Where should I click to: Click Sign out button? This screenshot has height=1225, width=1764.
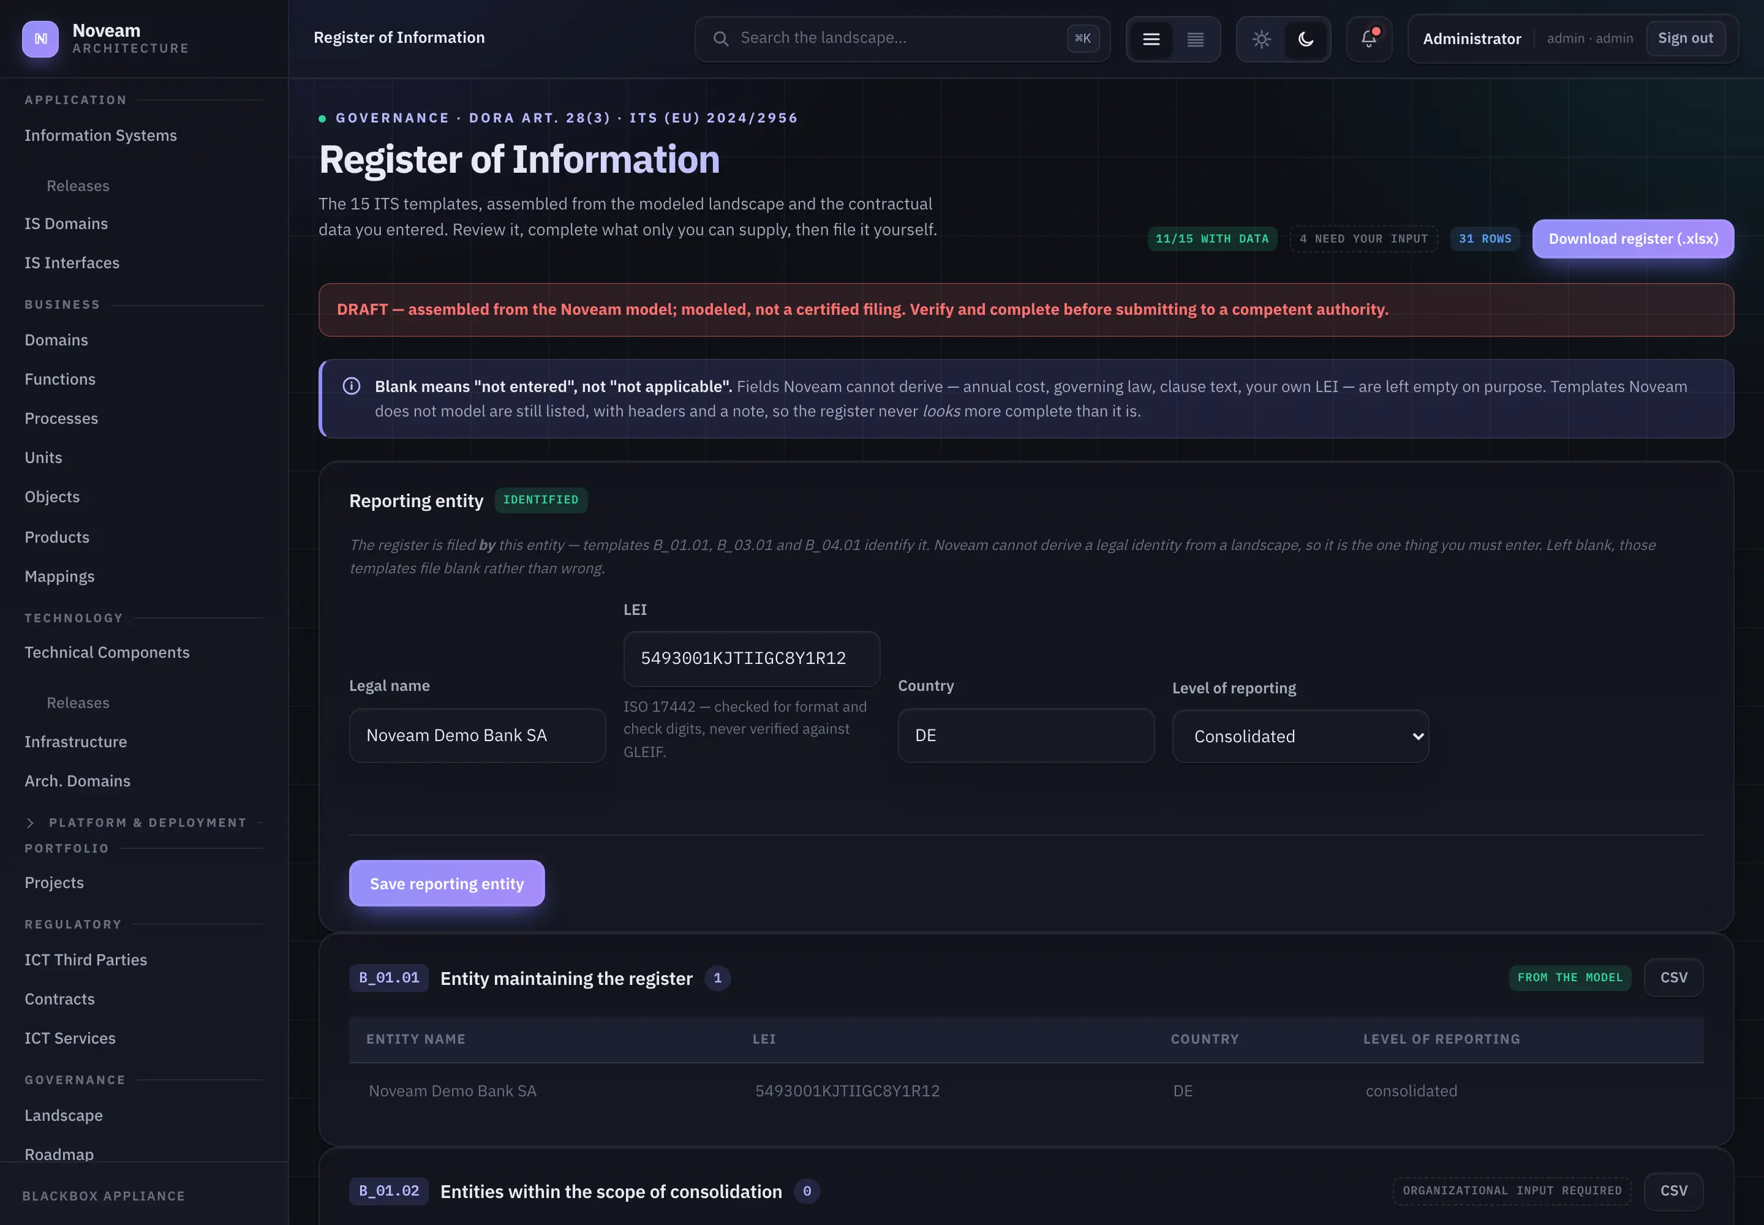point(1685,39)
